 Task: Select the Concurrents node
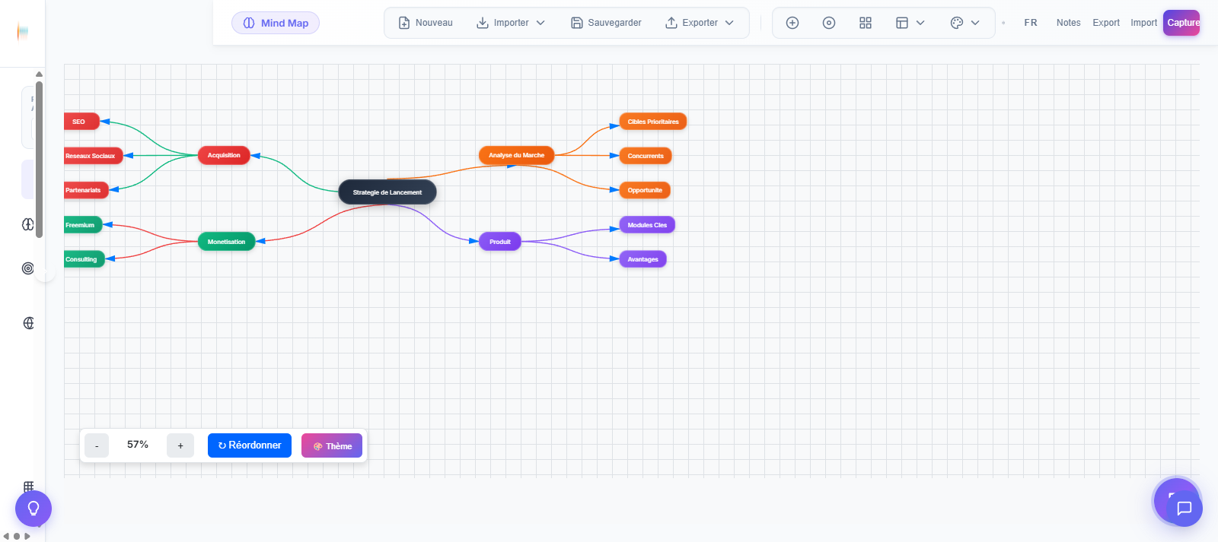646,156
